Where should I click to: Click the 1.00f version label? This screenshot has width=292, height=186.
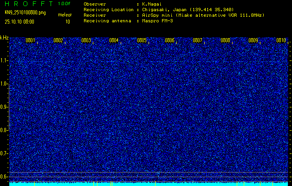coord(65,4)
